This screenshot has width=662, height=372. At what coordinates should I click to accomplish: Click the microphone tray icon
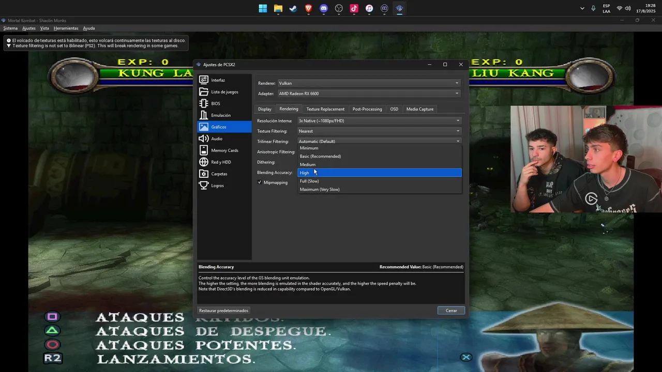pos(593,8)
